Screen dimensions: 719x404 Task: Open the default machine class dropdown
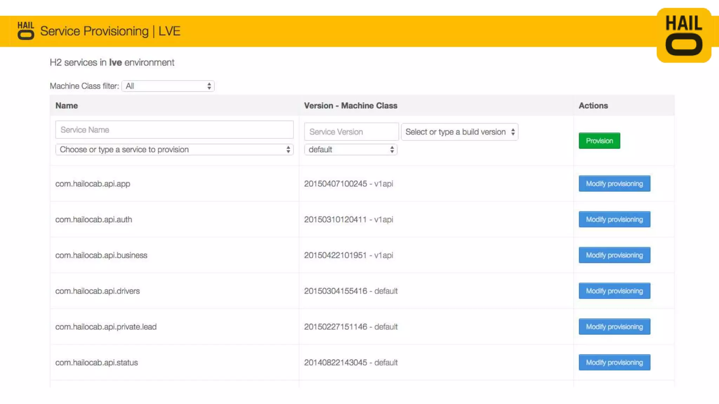[350, 150]
